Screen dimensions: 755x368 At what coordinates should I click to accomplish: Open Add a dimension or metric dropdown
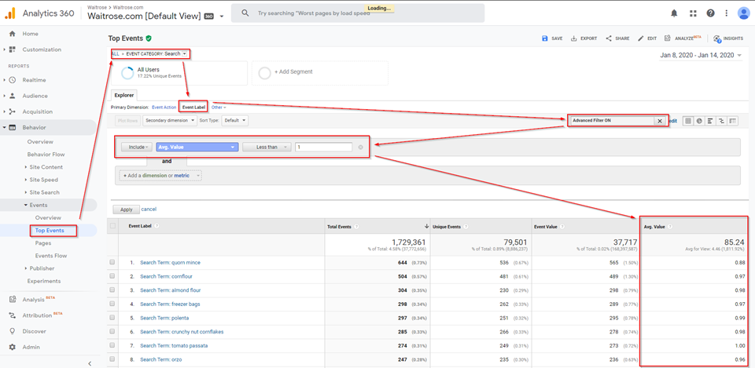click(160, 176)
